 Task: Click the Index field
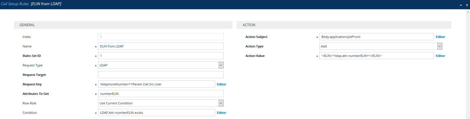click(160, 37)
